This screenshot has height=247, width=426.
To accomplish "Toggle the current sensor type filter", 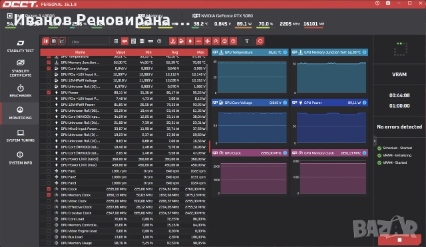I will coord(198,41).
